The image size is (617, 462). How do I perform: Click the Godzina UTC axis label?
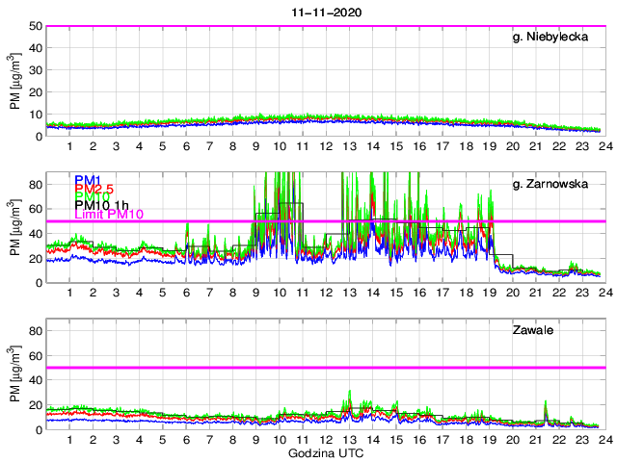(x=325, y=452)
